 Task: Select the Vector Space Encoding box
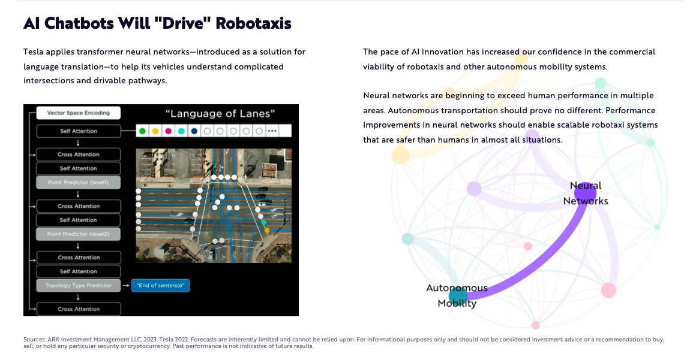tap(79, 113)
